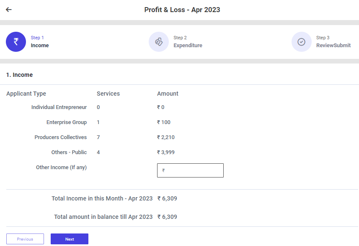Select the Individual Entrepreneur row label

point(59,107)
